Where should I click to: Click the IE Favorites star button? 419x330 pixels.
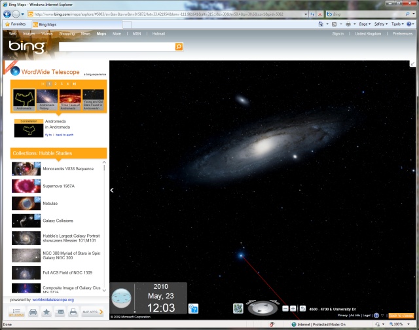pyautogui.click(x=16, y=24)
